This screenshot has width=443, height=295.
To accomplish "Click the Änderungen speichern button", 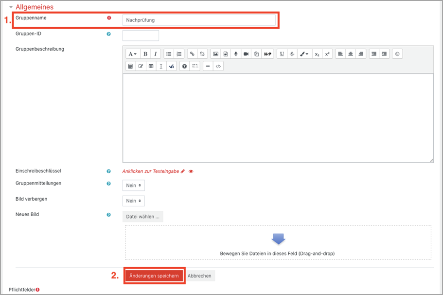I will pyautogui.click(x=154, y=276).
